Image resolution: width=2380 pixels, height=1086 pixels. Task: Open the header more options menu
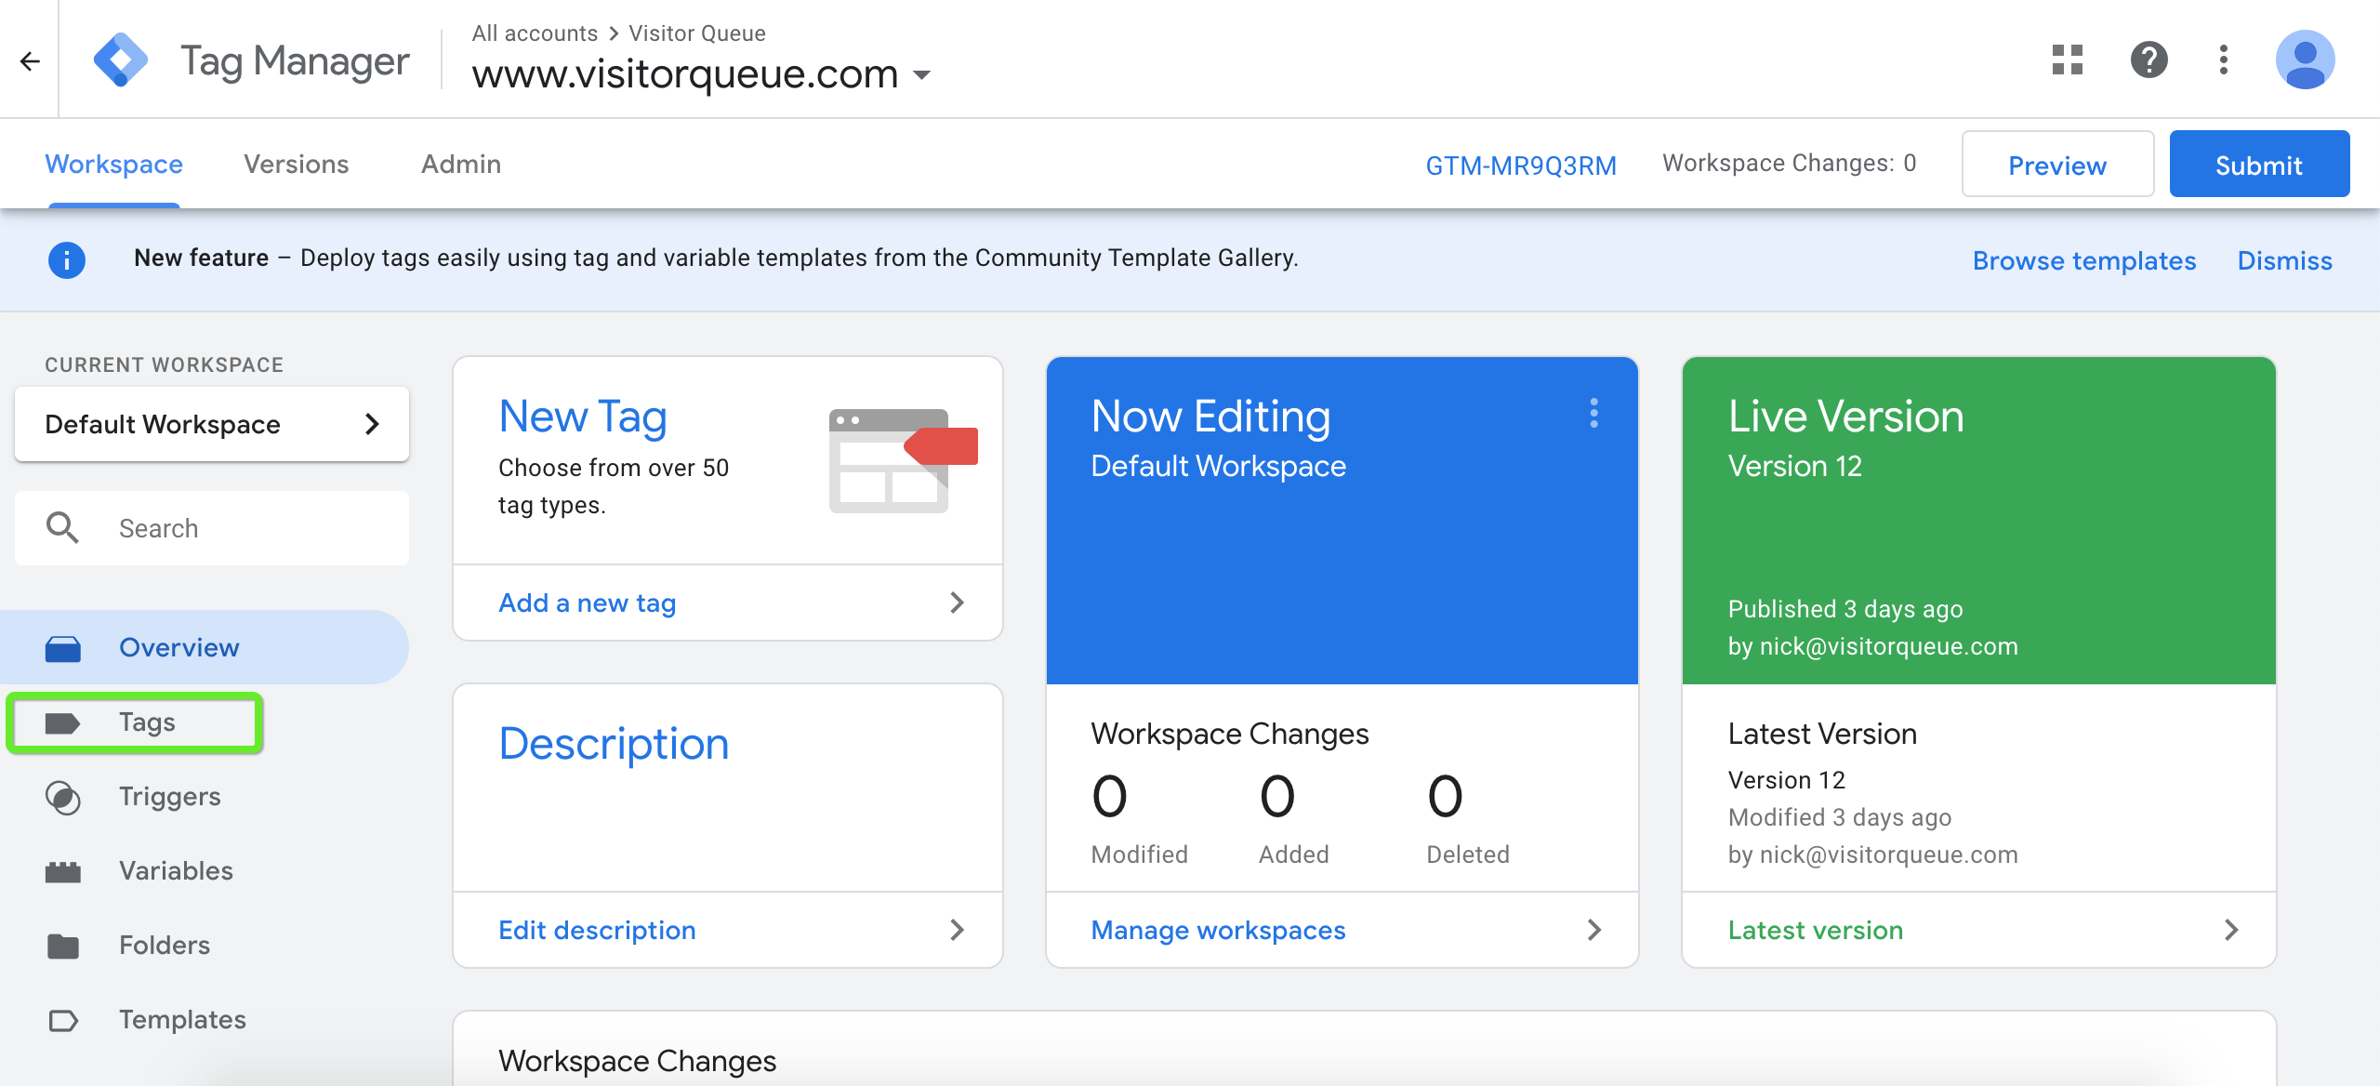point(2224,60)
